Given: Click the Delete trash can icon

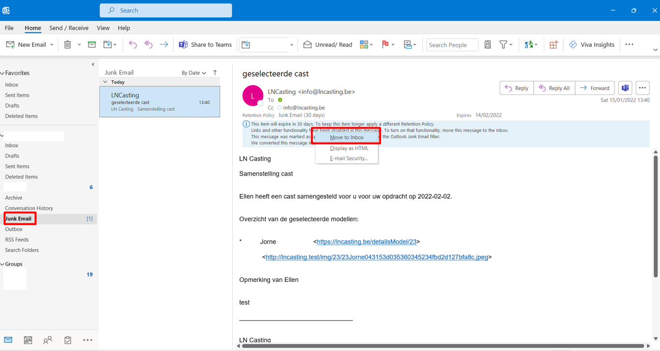Looking at the screenshot, I should point(68,44).
